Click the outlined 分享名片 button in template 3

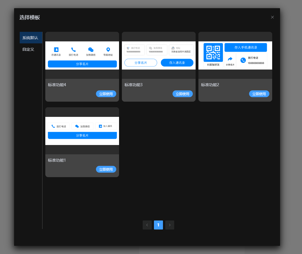[141, 63]
